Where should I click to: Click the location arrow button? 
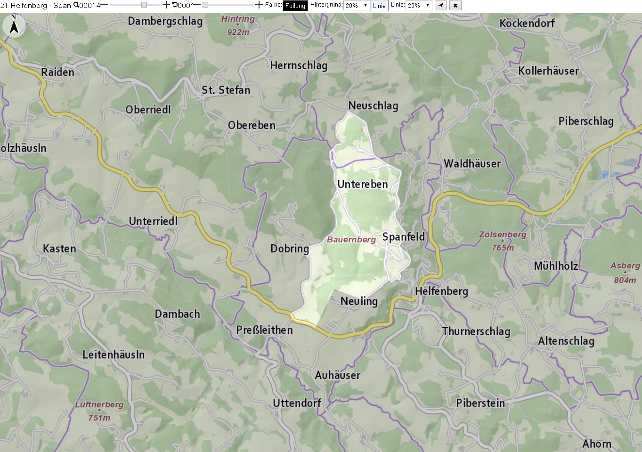pyautogui.click(x=441, y=6)
